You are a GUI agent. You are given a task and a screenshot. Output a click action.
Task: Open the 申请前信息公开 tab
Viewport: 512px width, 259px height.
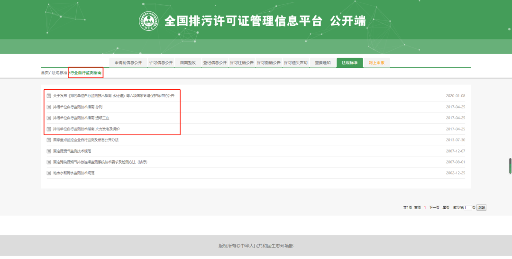pos(128,63)
